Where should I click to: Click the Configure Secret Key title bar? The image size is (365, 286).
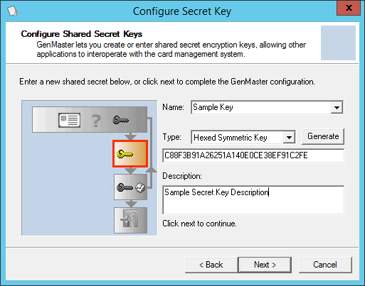(x=182, y=11)
